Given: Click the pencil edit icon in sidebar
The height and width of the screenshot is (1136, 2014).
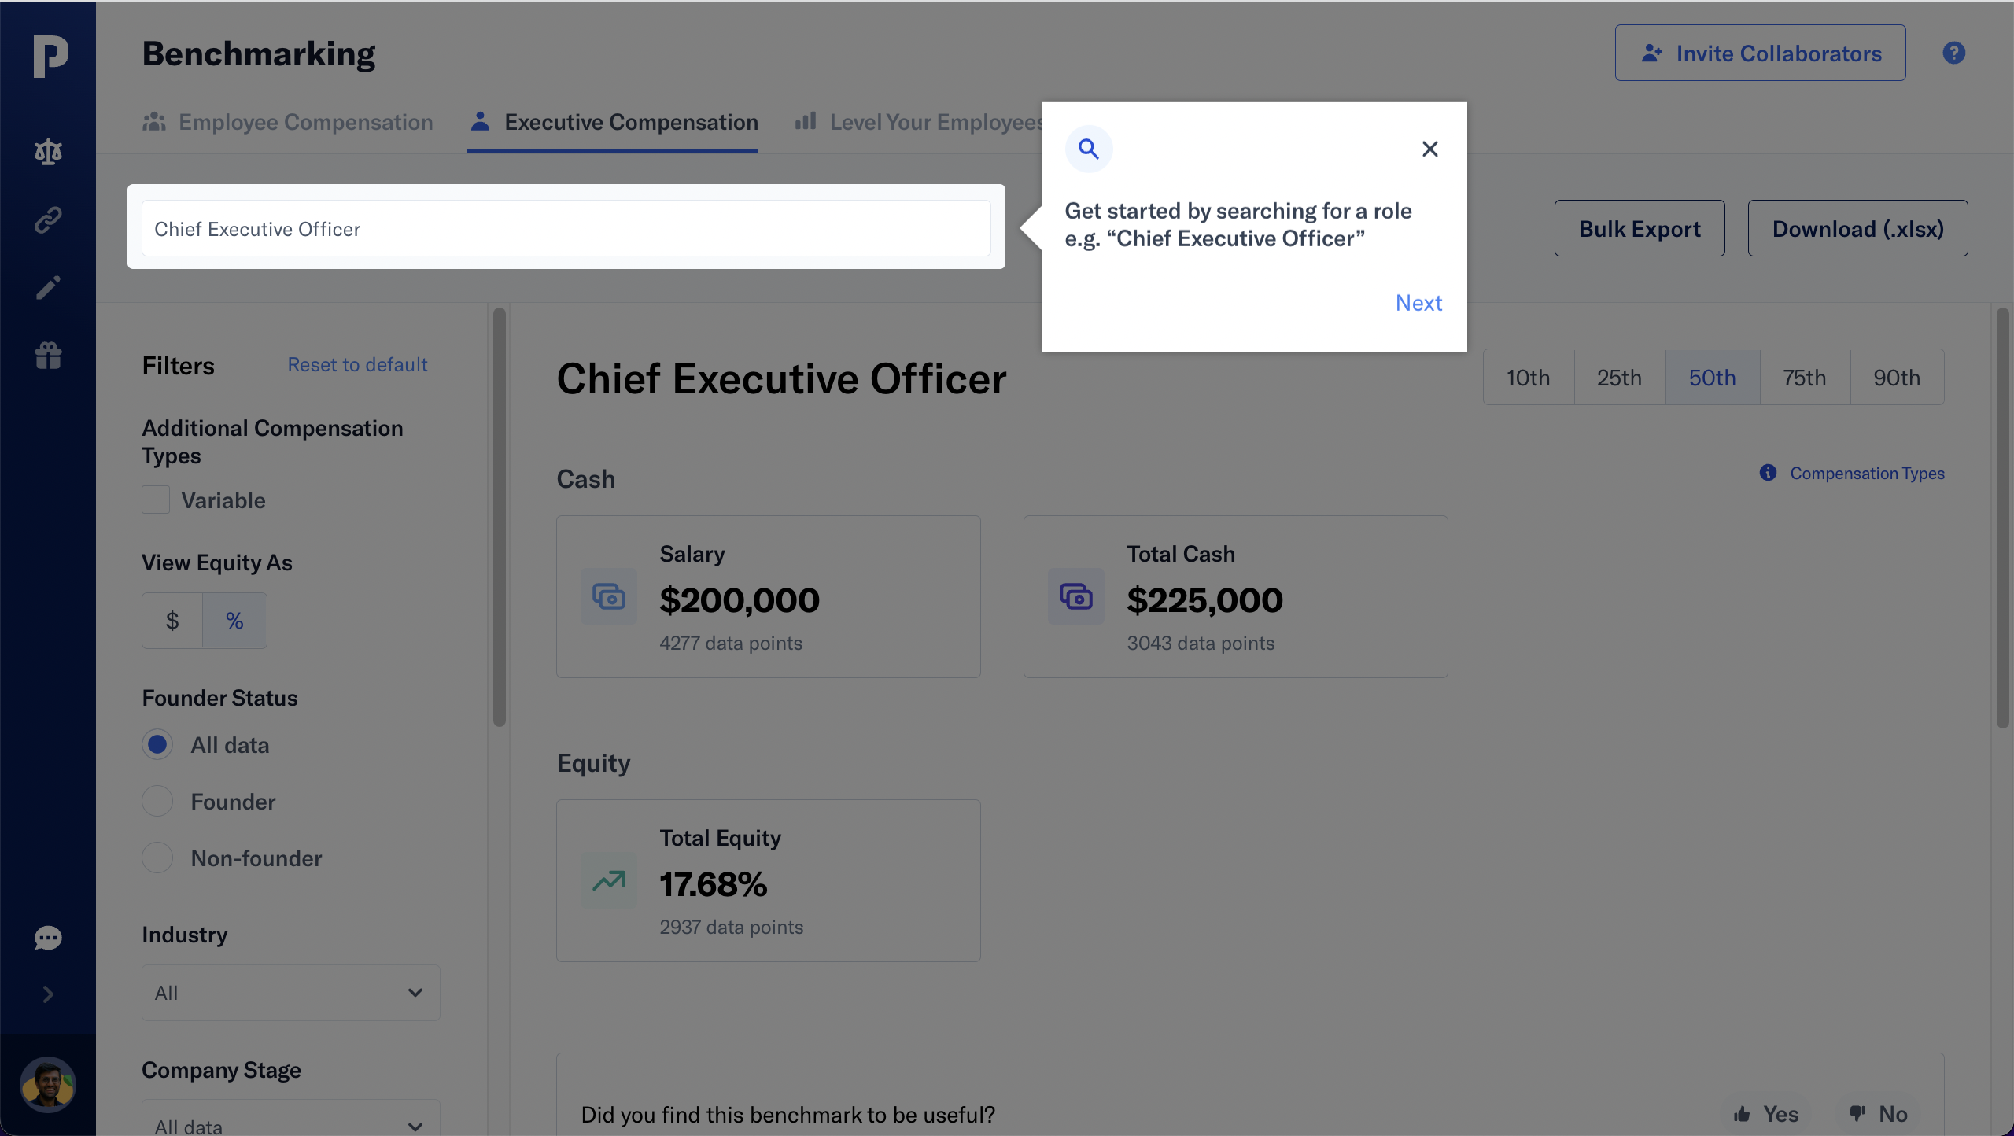Looking at the screenshot, I should [x=48, y=287].
